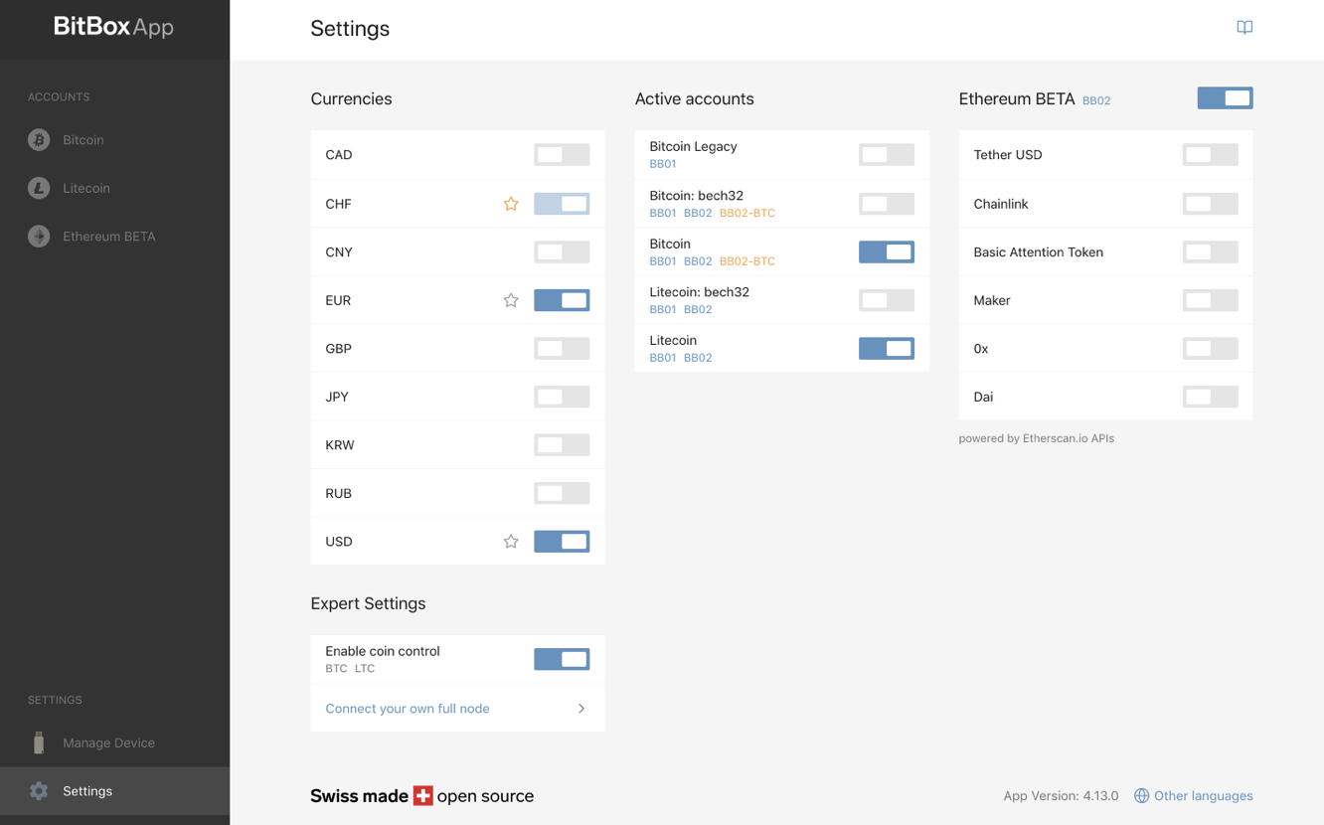Disable the Litecoin active account switch
Viewport: 1324px width, 825px height.
click(x=887, y=348)
